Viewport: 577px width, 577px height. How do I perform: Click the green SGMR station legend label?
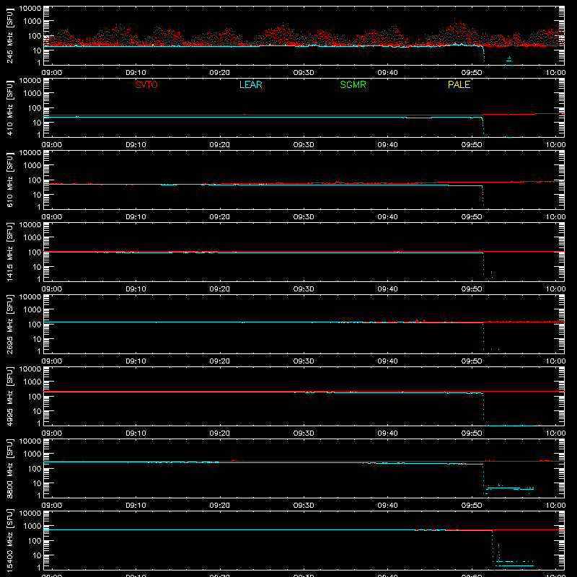point(353,84)
